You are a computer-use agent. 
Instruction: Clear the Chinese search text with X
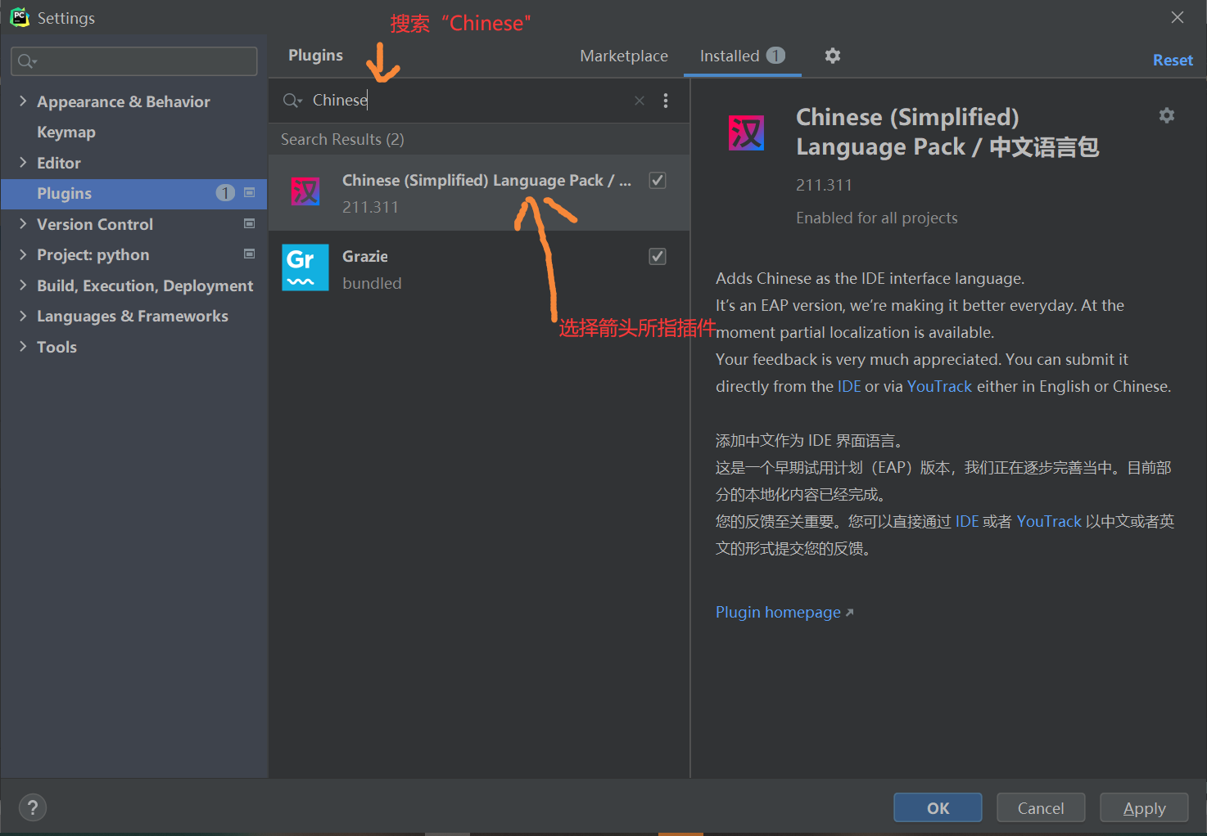640,101
